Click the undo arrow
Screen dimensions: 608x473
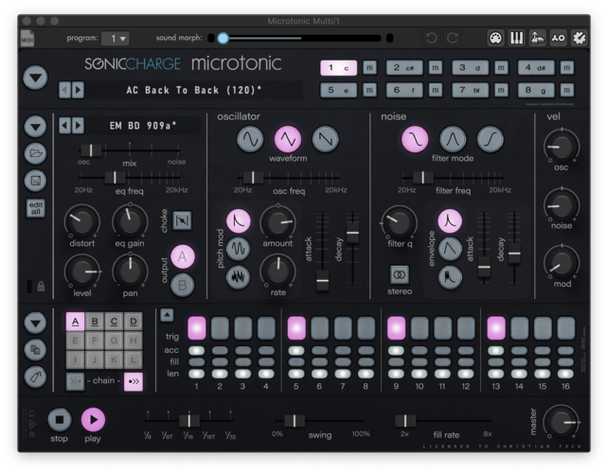tap(432, 38)
